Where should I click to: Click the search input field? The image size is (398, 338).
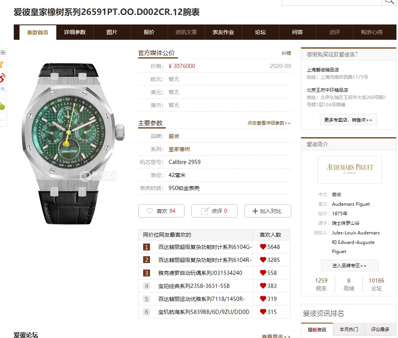332,2
